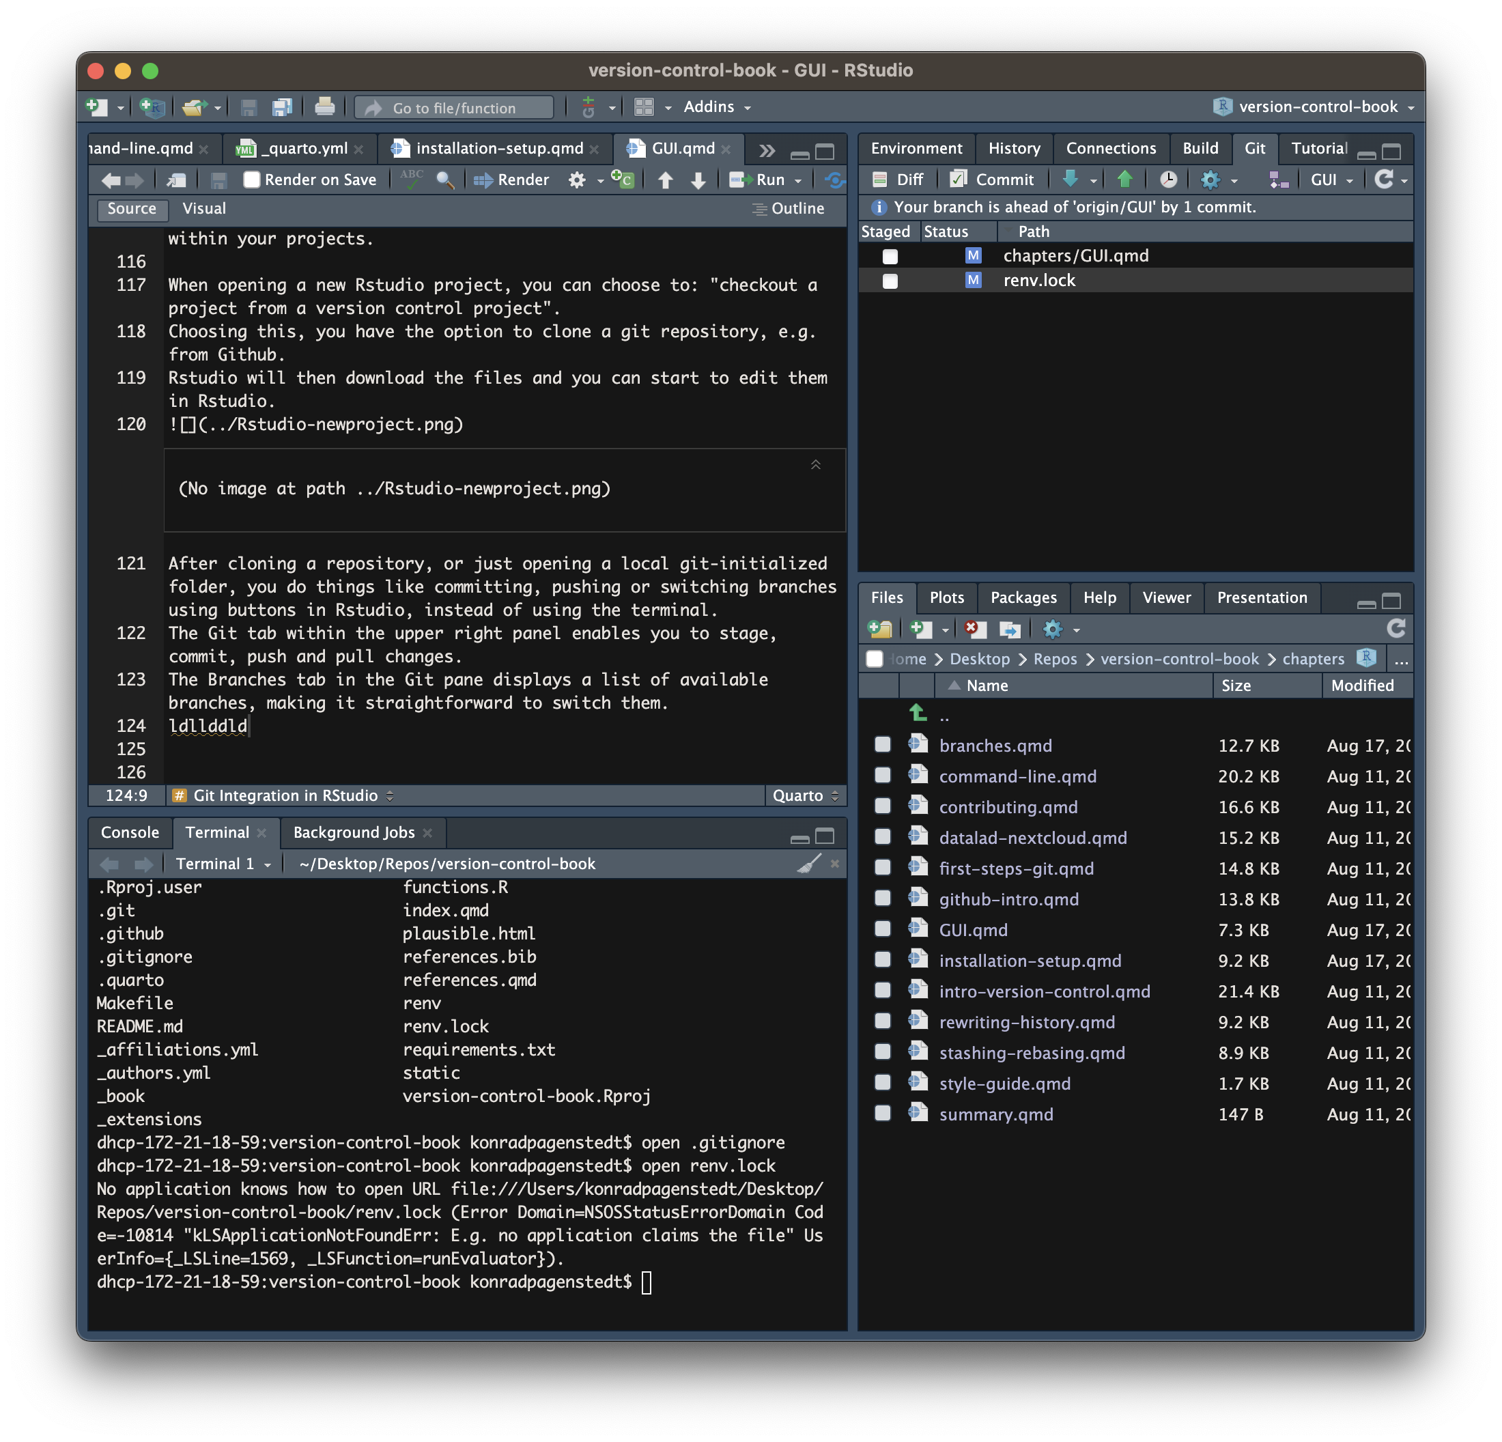This screenshot has height=1442, width=1502.
Task: Click the Commit button in Git pane
Action: [993, 180]
